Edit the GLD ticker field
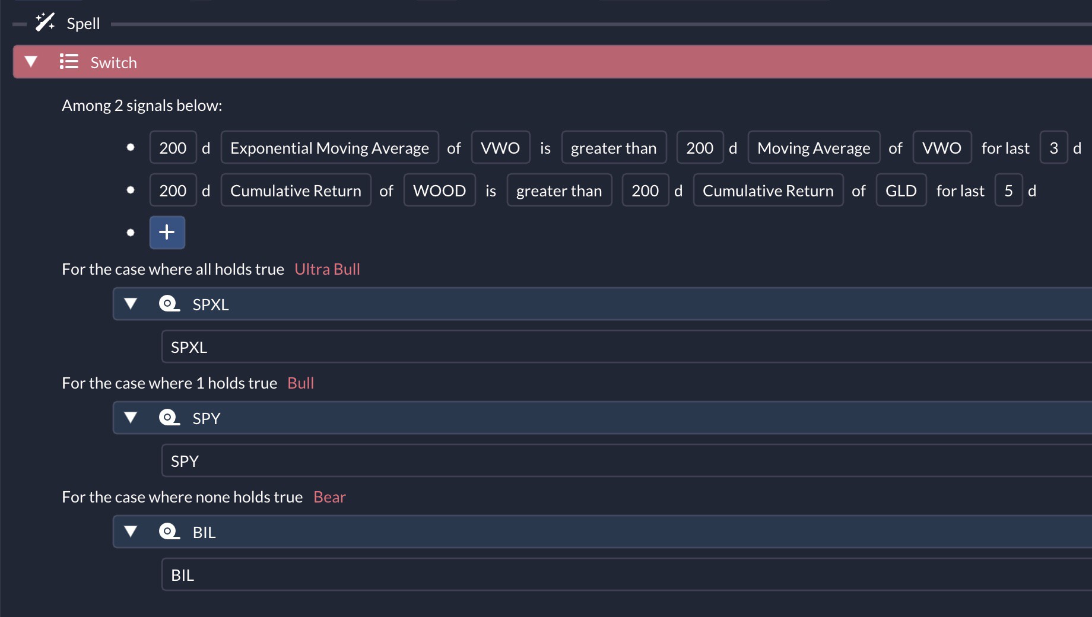1092x617 pixels. click(901, 190)
